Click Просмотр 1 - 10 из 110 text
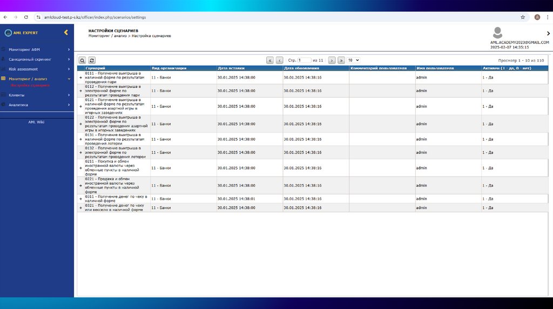The width and height of the screenshot is (553, 309). point(521,60)
